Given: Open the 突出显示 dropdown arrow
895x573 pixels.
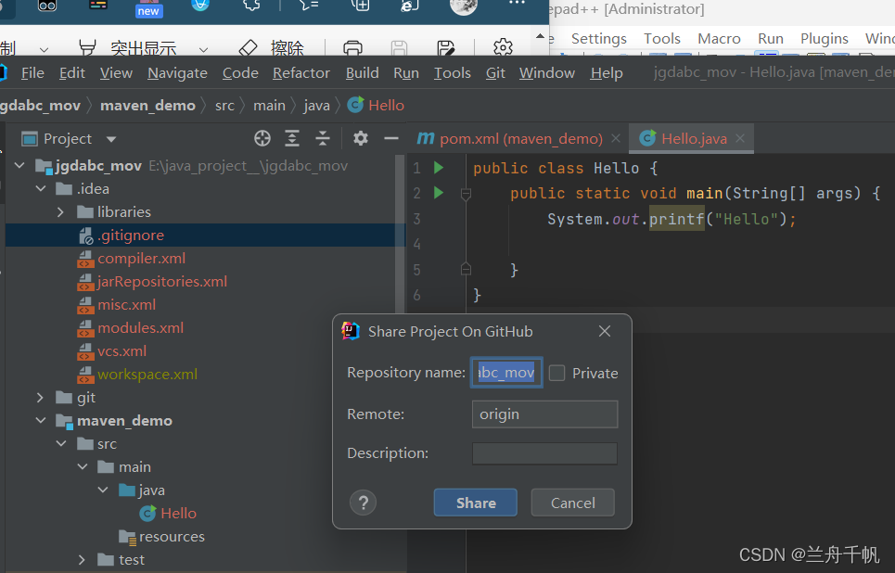Looking at the screenshot, I should pyautogui.click(x=203, y=50).
